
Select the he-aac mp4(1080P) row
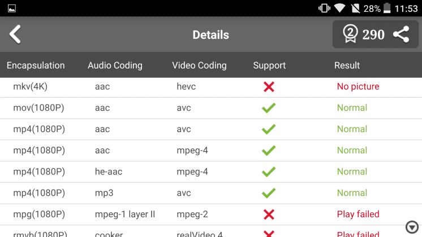click(211, 172)
